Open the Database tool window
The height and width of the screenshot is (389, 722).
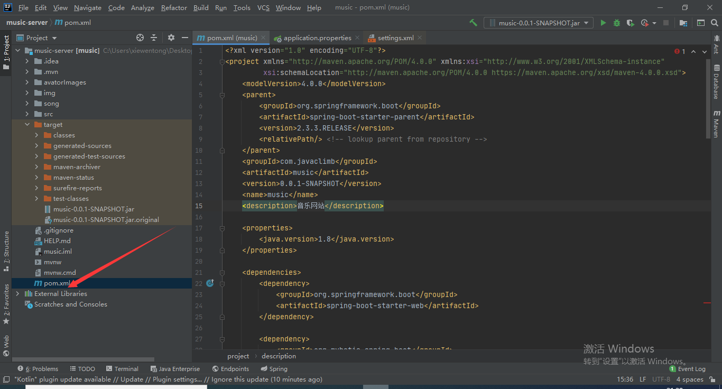point(716,81)
